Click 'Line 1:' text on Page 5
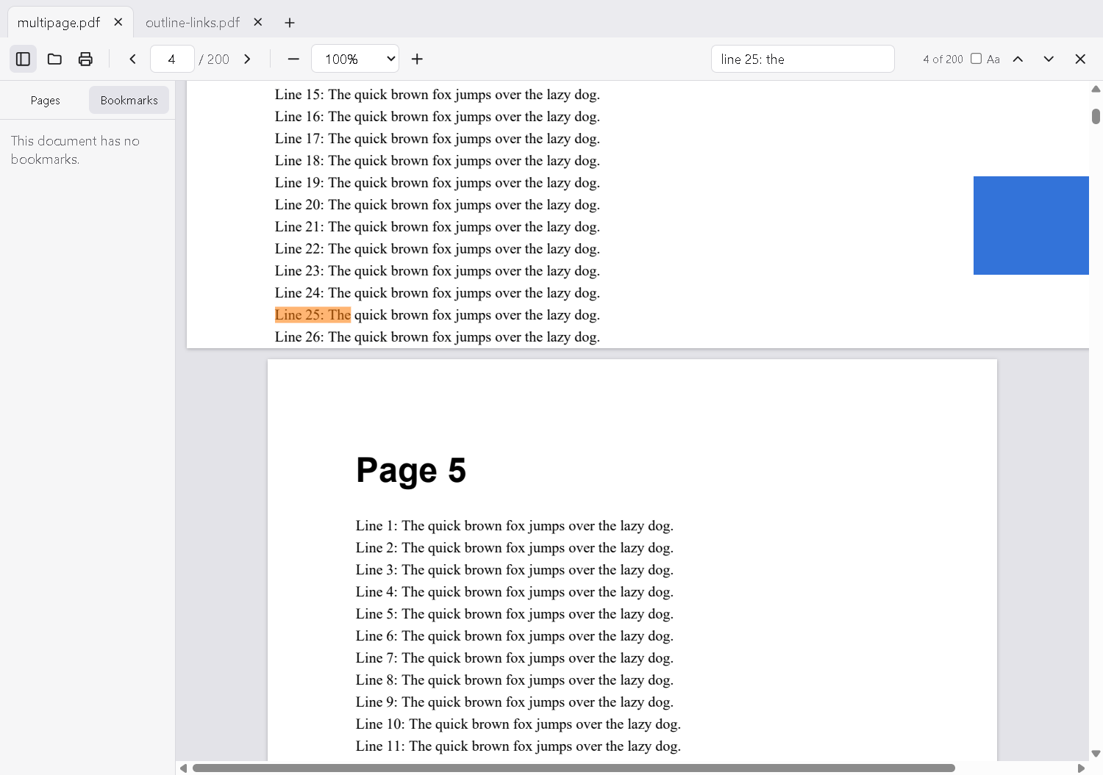 point(376,526)
